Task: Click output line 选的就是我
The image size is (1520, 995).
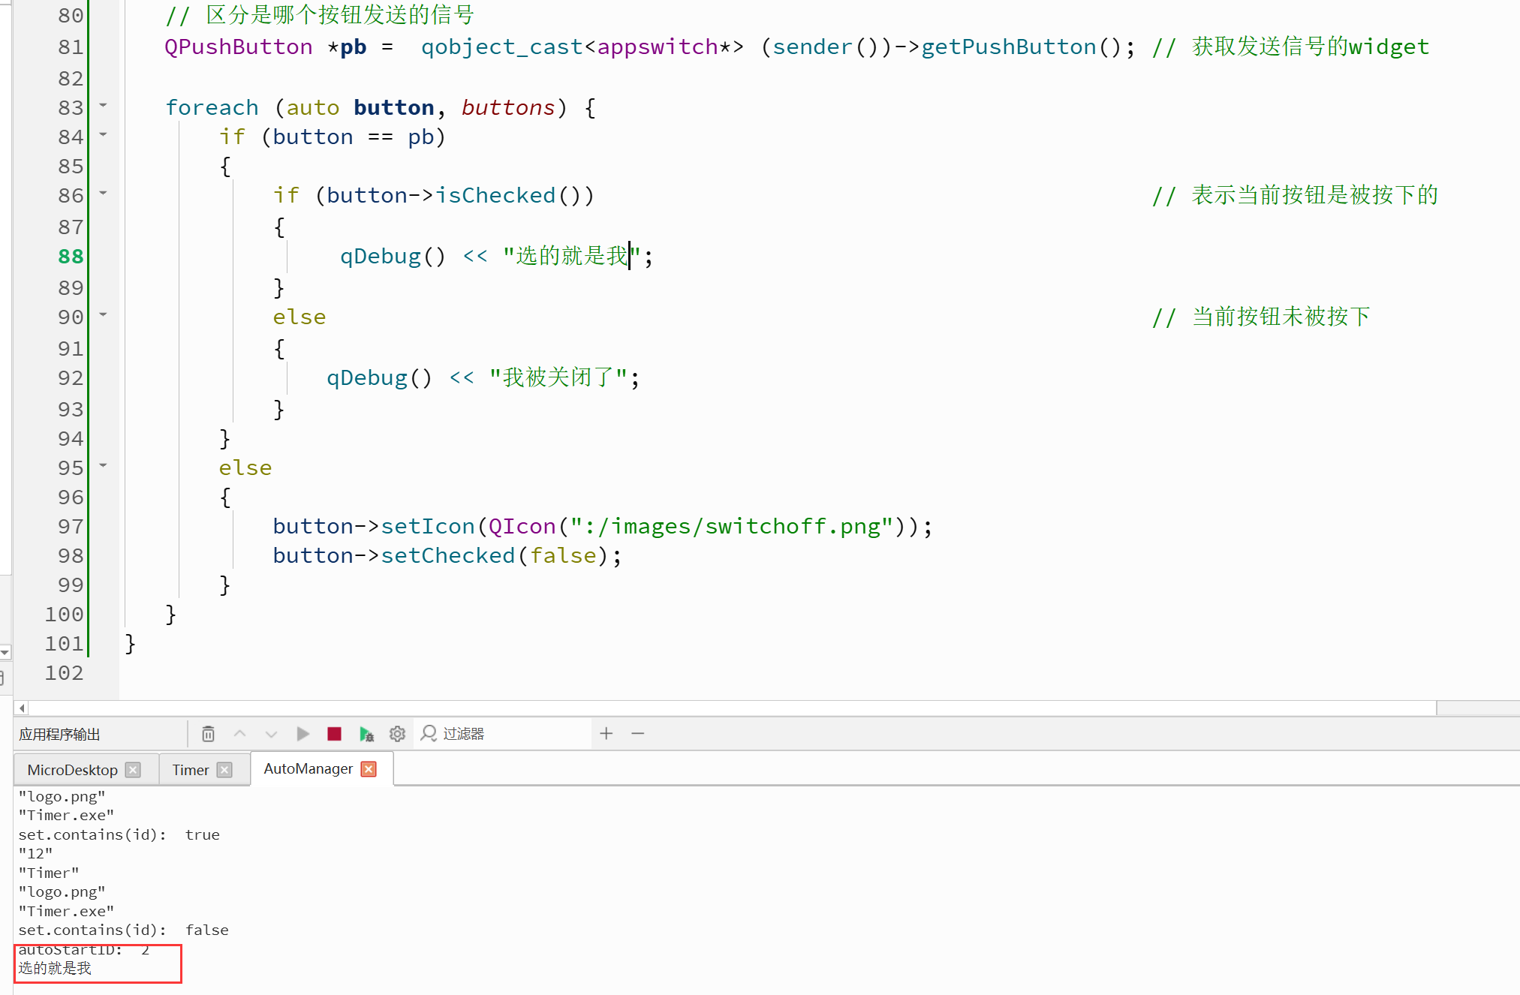Action: tap(55, 969)
